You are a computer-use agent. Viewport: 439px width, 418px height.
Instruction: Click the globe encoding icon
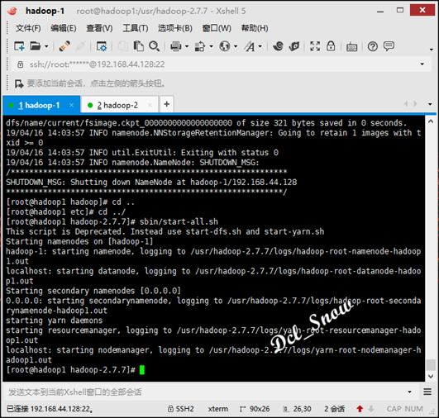(225, 46)
